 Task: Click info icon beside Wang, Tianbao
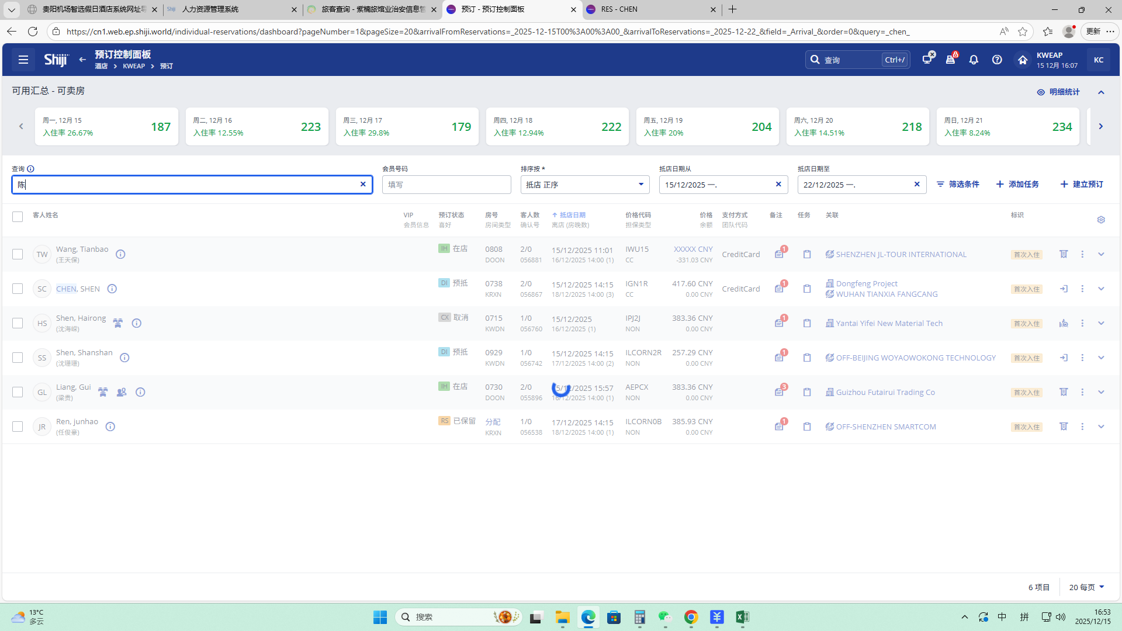click(x=120, y=254)
